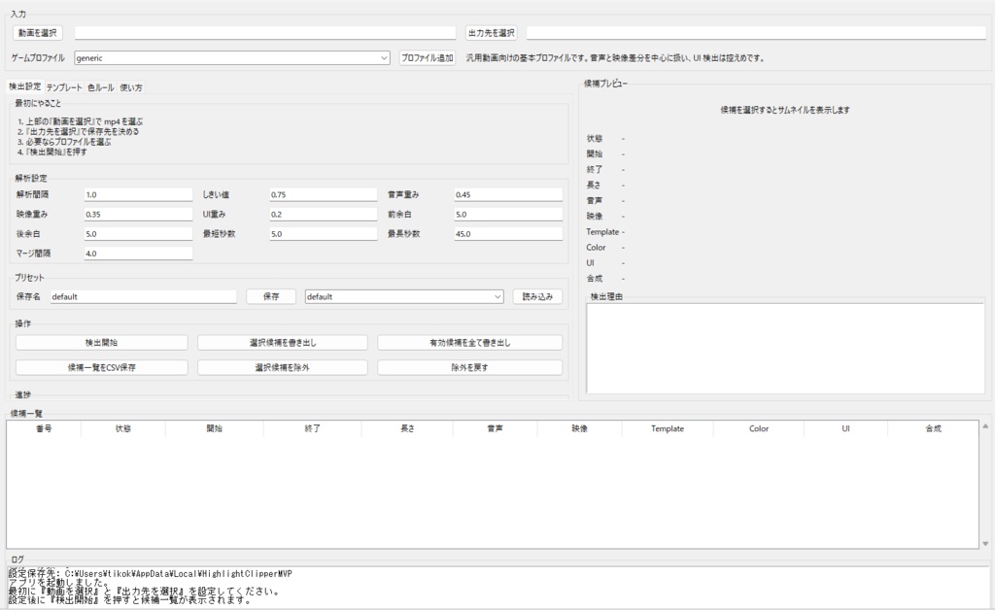Image resolution: width=995 pixels, height=610 pixels.
Task: Click the 選択候補を除外 button
Action: (x=283, y=367)
